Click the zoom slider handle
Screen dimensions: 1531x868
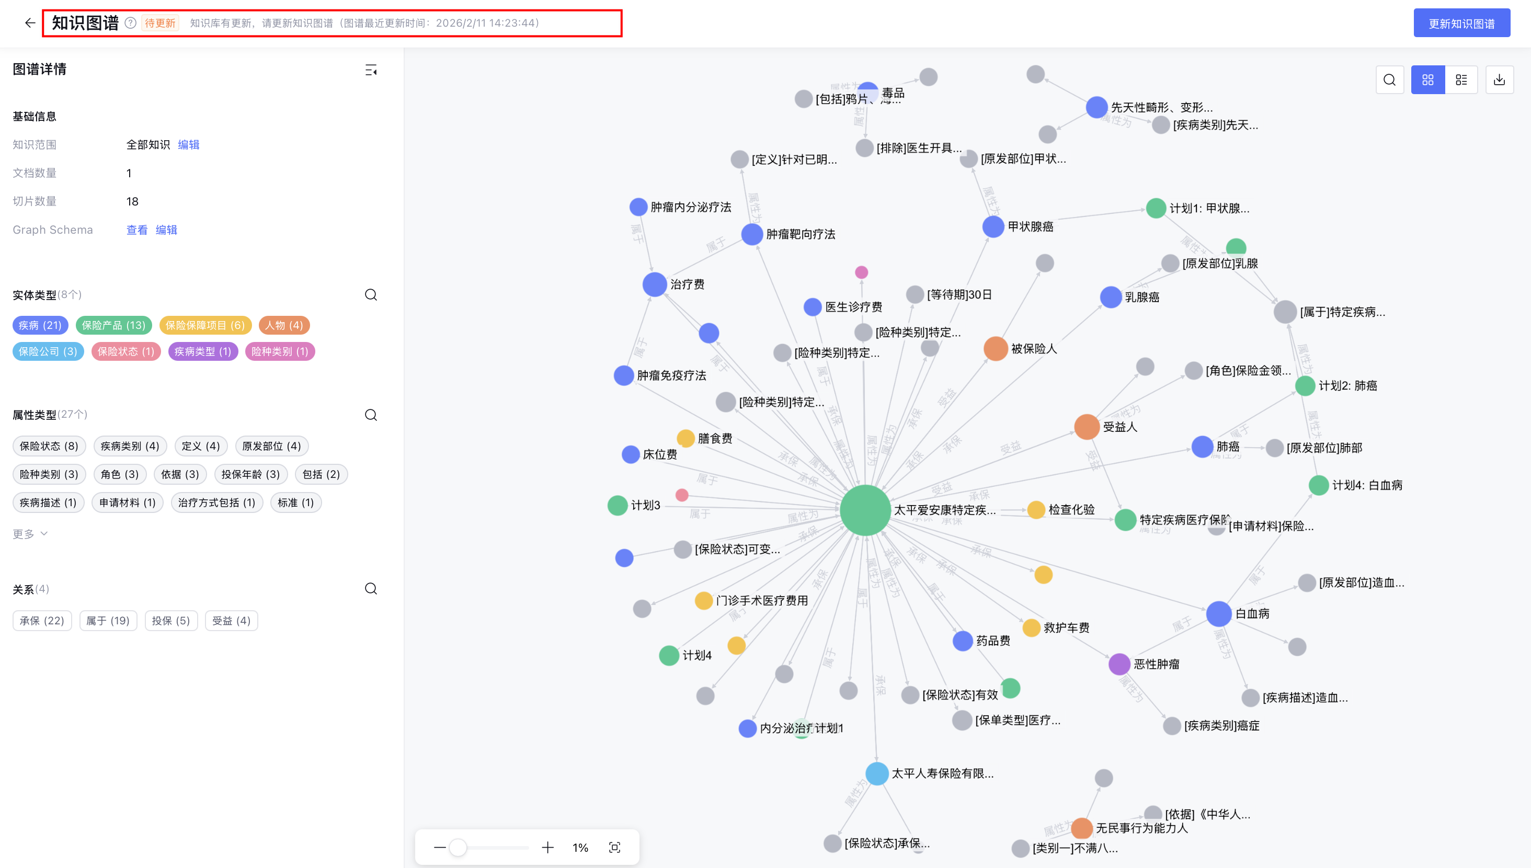coord(458,847)
